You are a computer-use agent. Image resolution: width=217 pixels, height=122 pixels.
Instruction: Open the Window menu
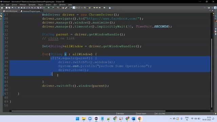[x=62, y=4]
